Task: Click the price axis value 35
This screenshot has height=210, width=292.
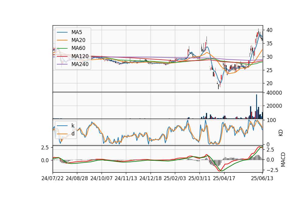Action: [269, 44]
